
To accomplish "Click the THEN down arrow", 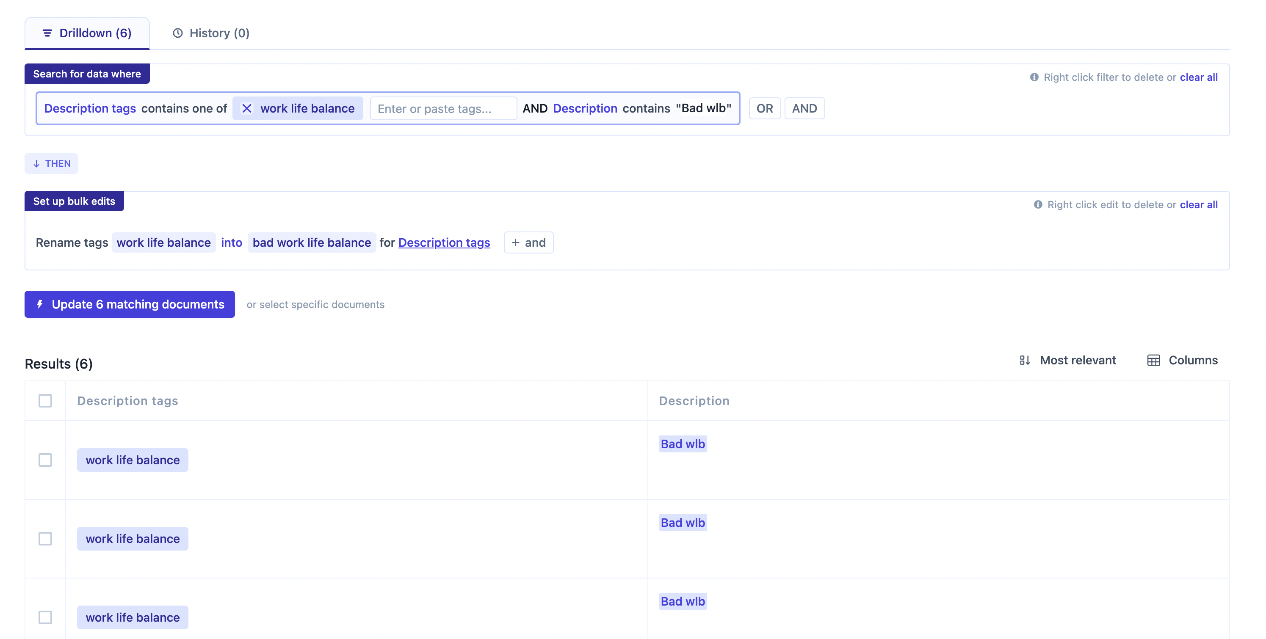I will click(36, 163).
